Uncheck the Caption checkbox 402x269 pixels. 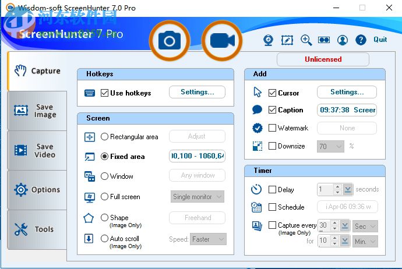tap(272, 109)
